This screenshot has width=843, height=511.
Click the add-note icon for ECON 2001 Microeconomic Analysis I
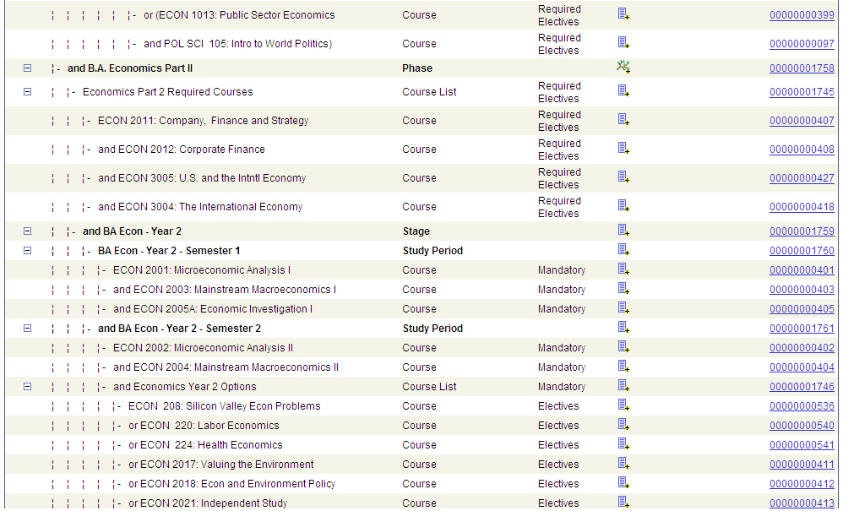pyautogui.click(x=623, y=269)
